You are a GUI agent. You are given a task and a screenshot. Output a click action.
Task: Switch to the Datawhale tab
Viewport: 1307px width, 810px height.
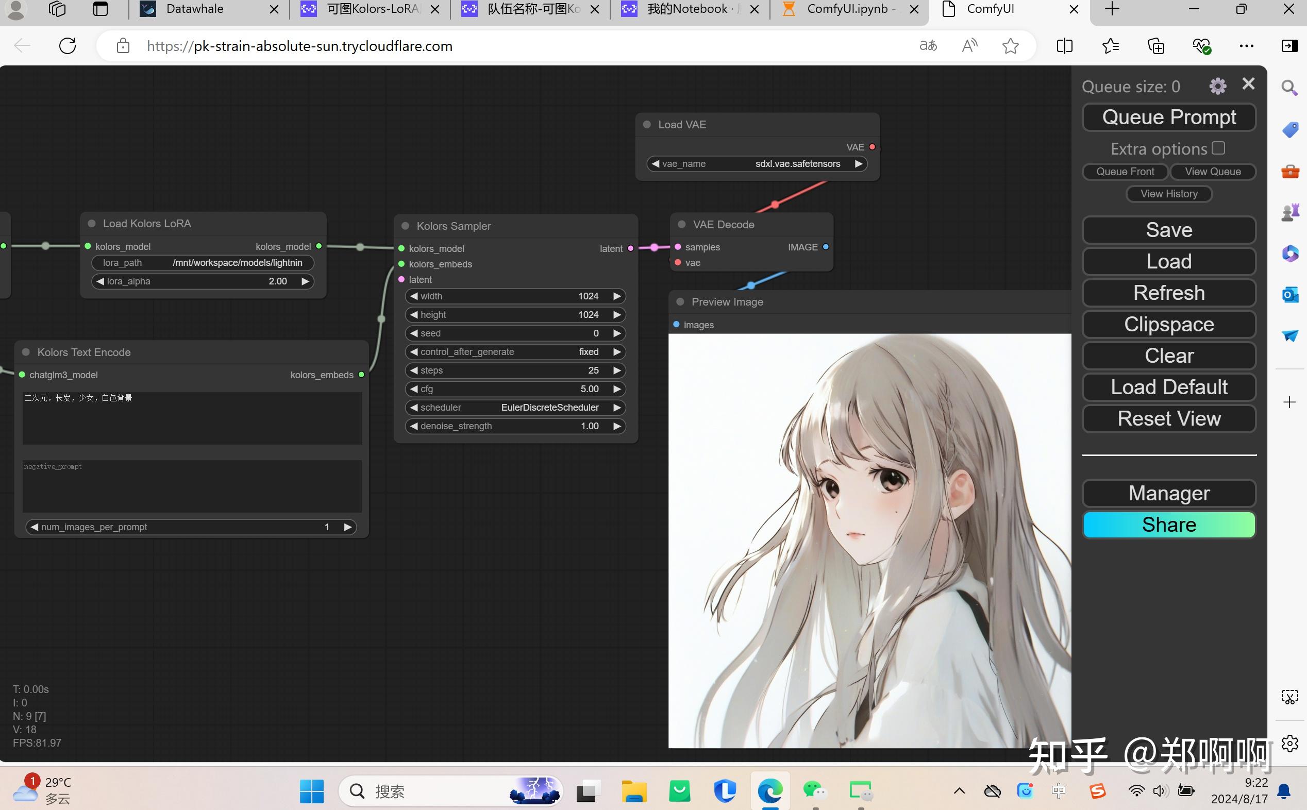coord(195,9)
